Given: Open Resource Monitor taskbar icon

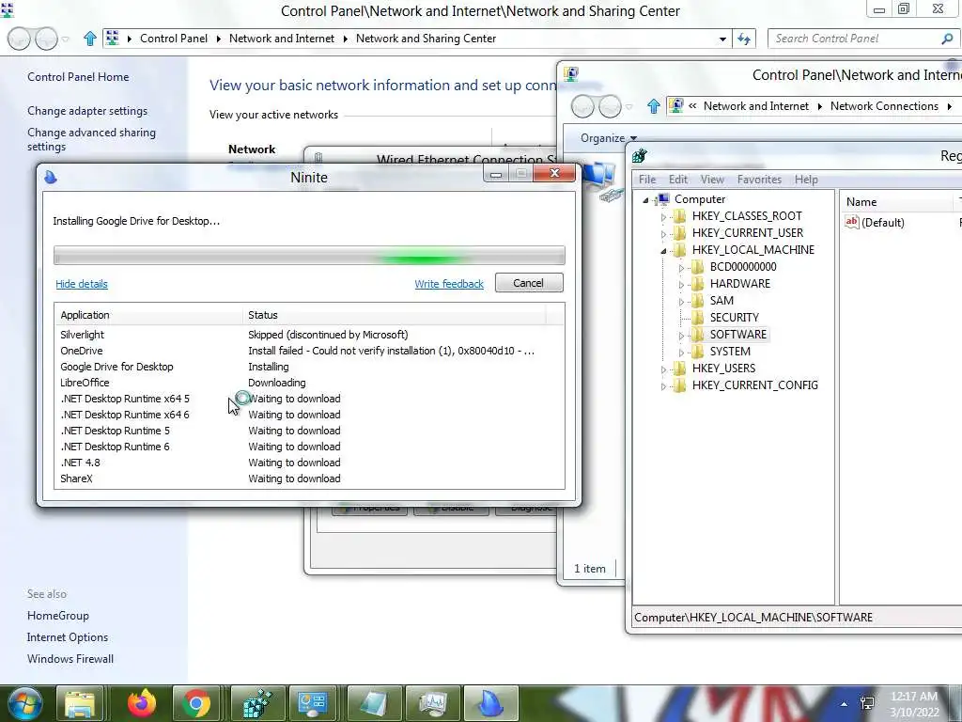Looking at the screenshot, I should (433, 703).
